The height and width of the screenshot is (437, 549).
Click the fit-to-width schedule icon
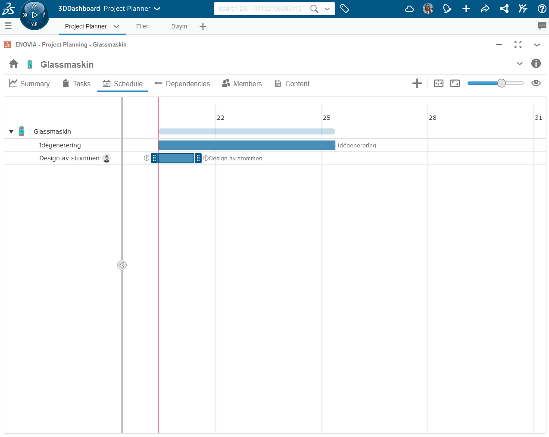[438, 84]
